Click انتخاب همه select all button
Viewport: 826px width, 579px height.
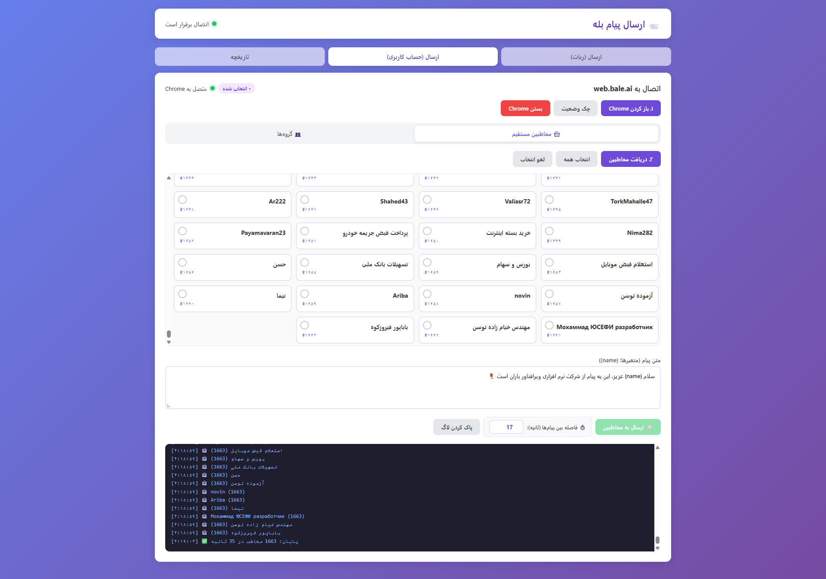pos(576,159)
